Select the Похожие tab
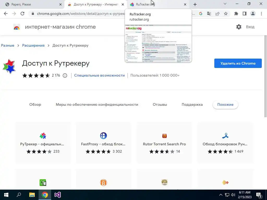This screenshot has height=200, width=267. (225, 105)
